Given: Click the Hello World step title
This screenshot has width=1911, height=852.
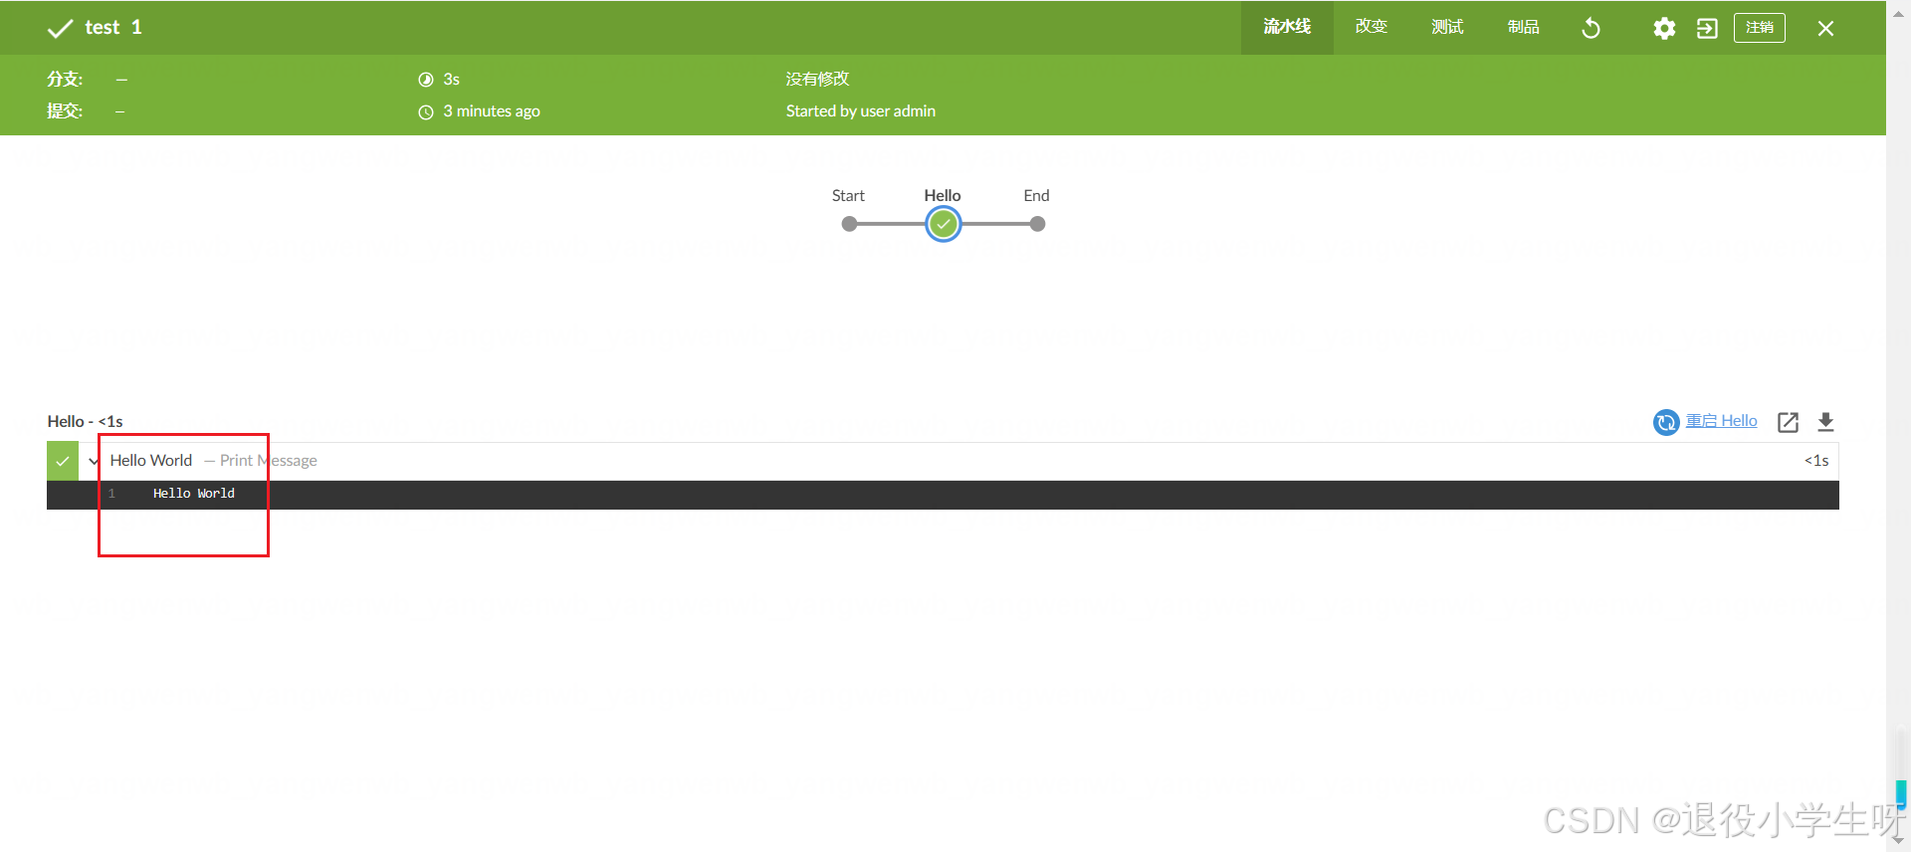Looking at the screenshot, I should point(151,460).
